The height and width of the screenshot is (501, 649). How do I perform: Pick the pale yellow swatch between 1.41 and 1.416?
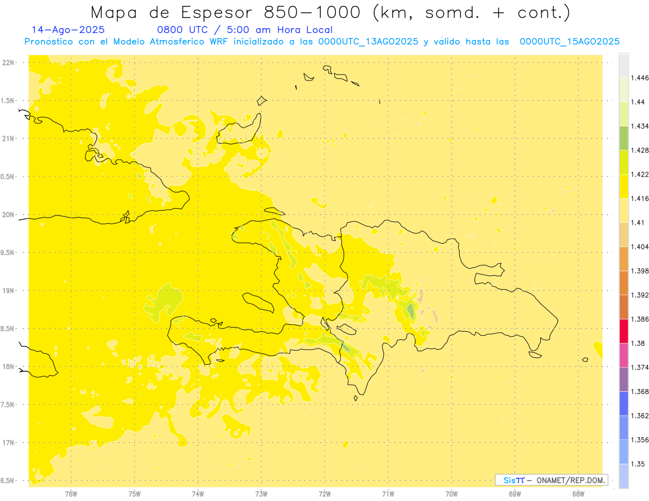(x=624, y=210)
